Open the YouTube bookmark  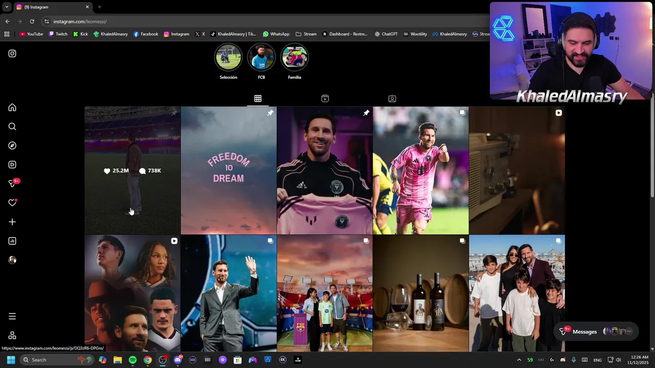point(31,34)
